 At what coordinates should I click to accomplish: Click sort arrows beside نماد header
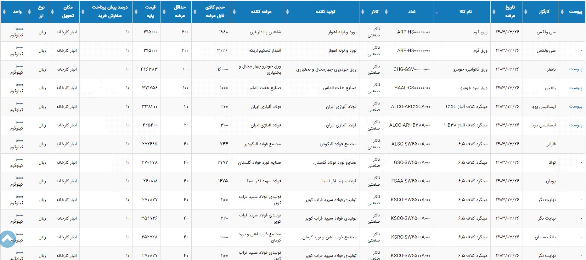[386, 12]
